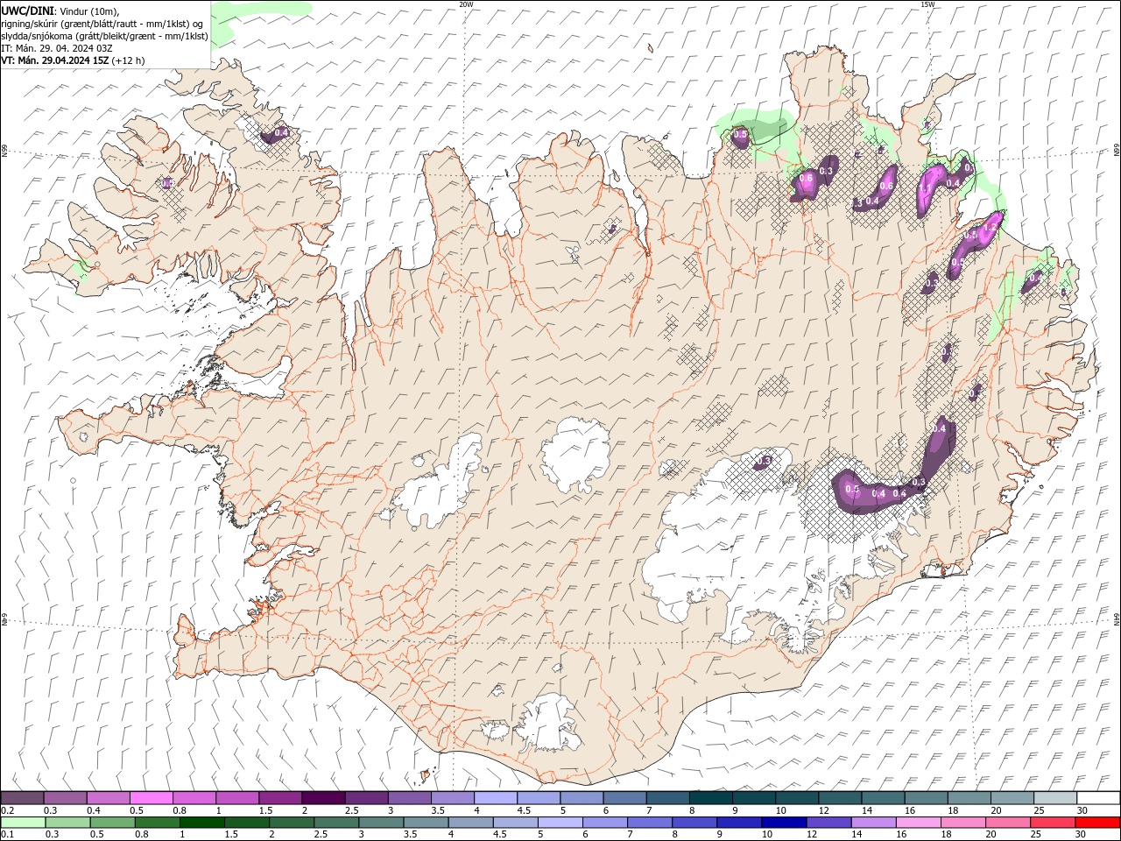Click the 0.4 snow value in the Westfjords
Screen dimensions: 1121x841
281,133
